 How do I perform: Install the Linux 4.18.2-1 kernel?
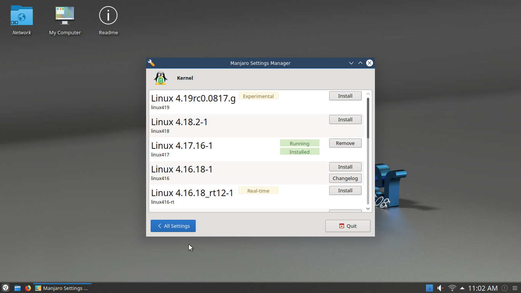(345, 119)
